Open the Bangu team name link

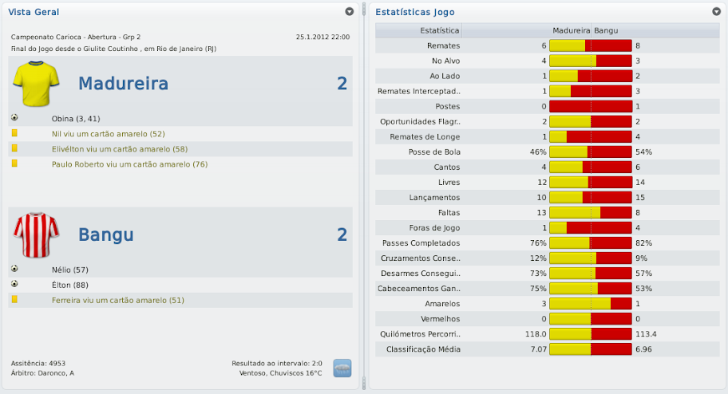[x=105, y=234]
